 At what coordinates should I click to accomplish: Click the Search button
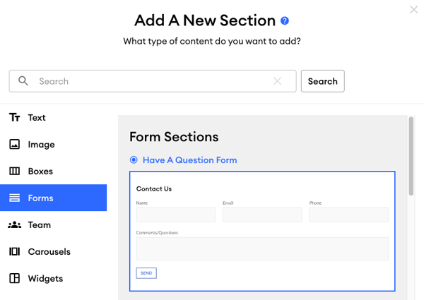[323, 81]
